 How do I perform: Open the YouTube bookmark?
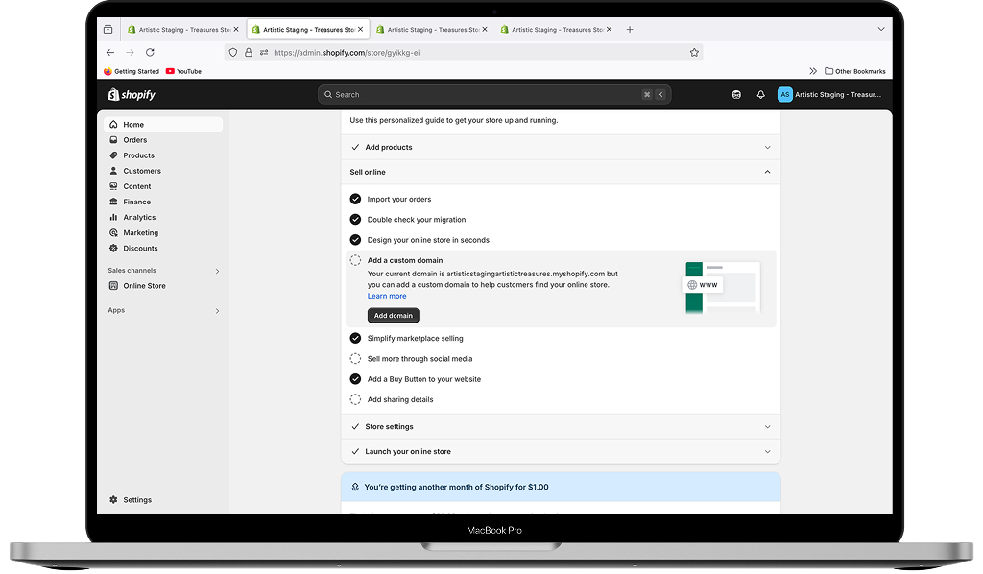click(x=183, y=71)
